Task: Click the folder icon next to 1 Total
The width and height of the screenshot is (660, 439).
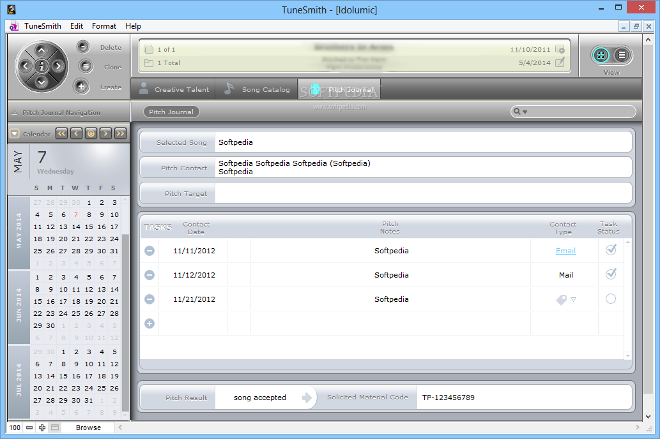Action: pos(149,63)
